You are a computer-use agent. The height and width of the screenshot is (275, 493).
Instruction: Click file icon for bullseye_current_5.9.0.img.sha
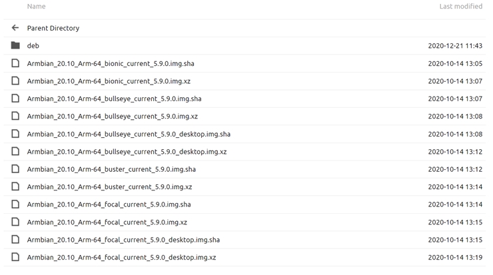coord(15,99)
